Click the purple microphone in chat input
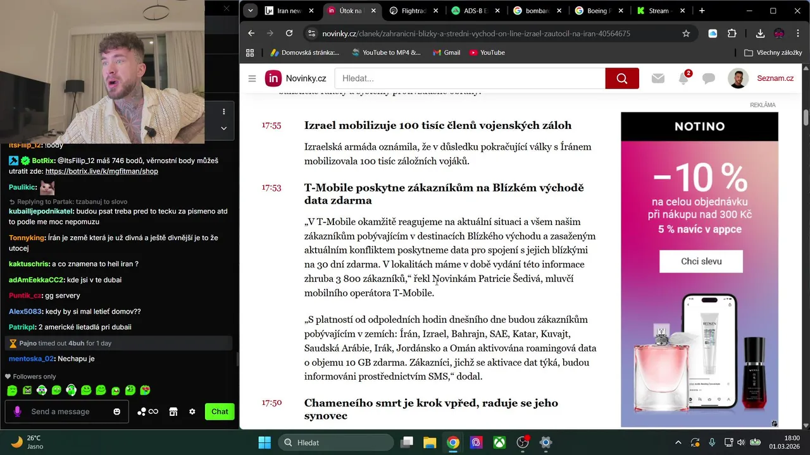This screenshot has width=810, height=455. pos(17,411)
